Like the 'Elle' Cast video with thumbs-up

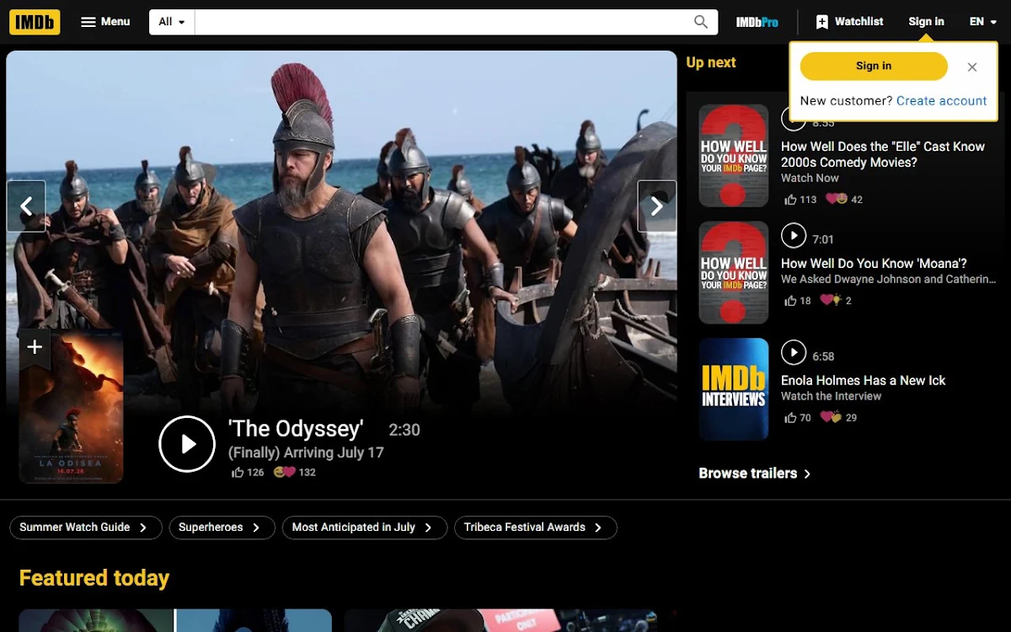click(x=790, y=200)
